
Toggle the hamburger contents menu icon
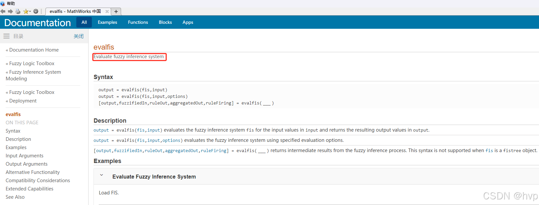pos(6,36)
